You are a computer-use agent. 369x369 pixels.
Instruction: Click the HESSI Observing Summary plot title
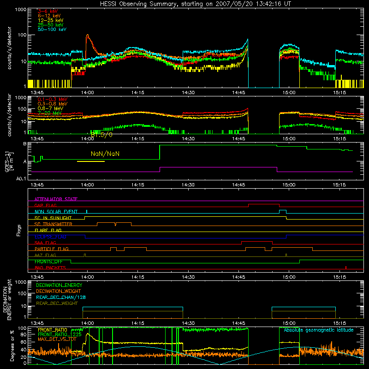196,4
